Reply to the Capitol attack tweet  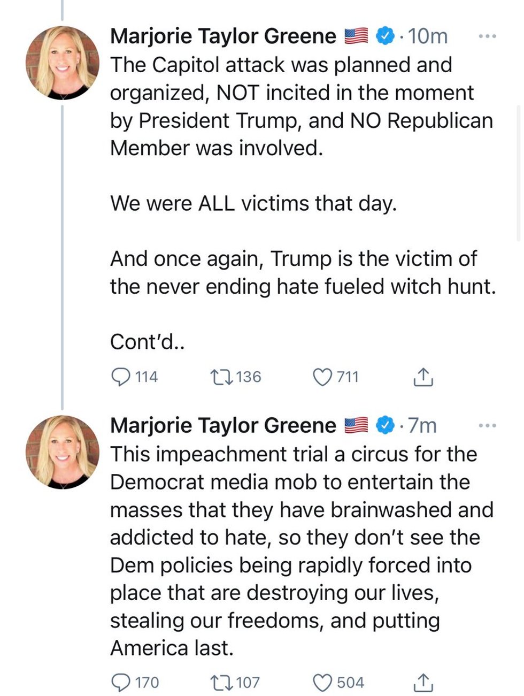click(121, 377)
